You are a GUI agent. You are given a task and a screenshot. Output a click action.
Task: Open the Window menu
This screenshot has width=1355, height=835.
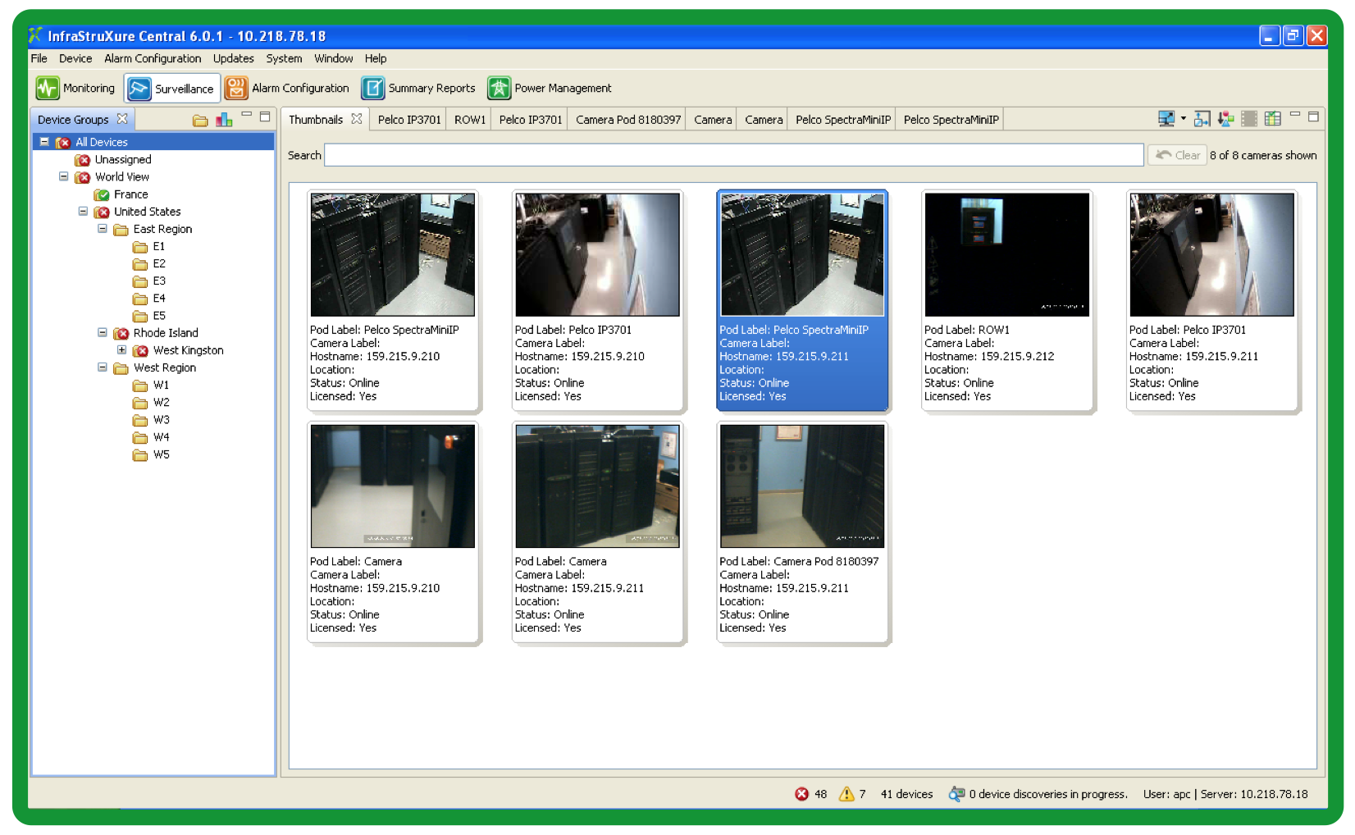click(x=333, y=58)
